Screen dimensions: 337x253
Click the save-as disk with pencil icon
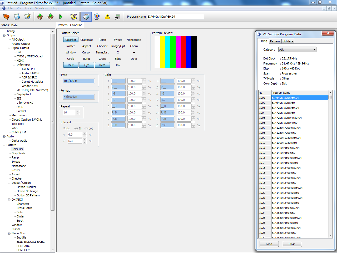pyautogui.click(x=27, y=17)
